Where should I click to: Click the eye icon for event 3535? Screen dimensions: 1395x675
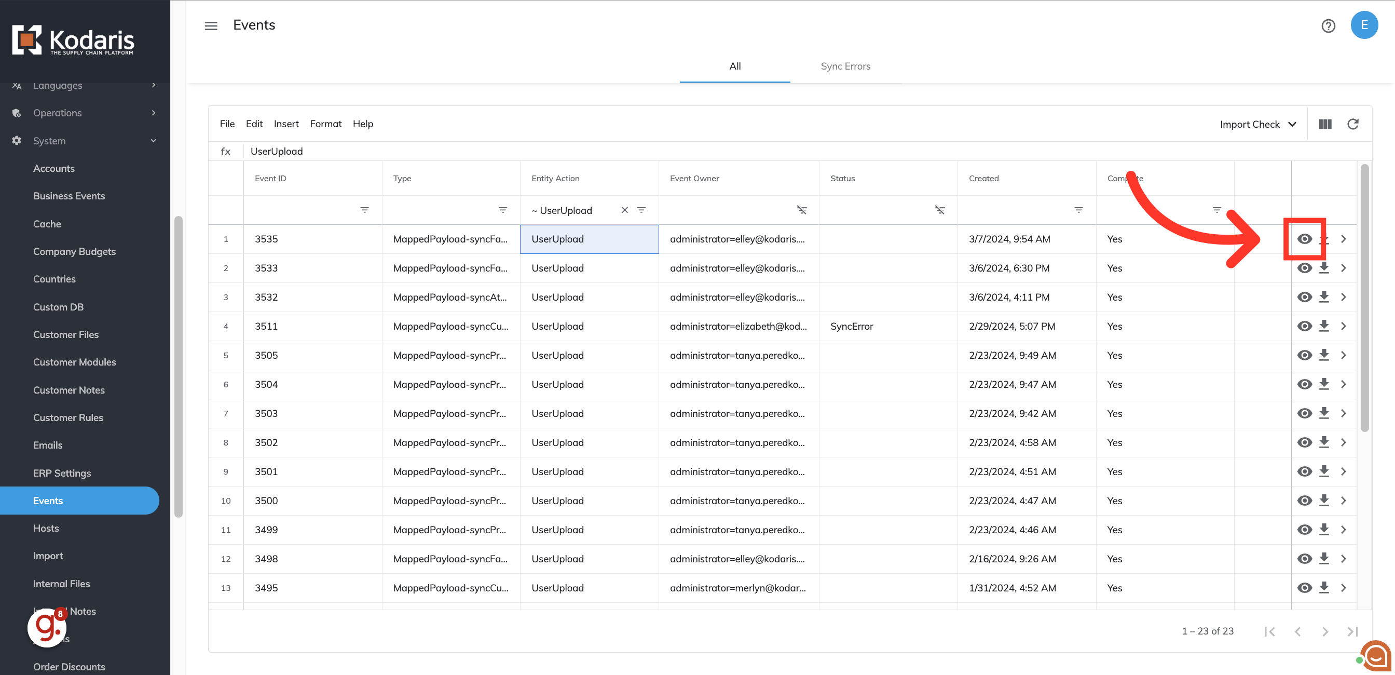click(1304, 239)
